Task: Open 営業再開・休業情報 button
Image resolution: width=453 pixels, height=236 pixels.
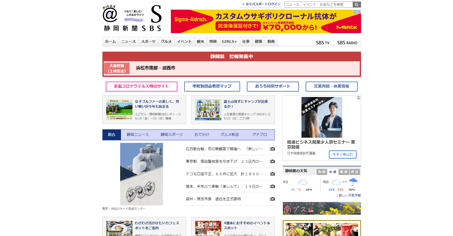Action: (332, 87)
